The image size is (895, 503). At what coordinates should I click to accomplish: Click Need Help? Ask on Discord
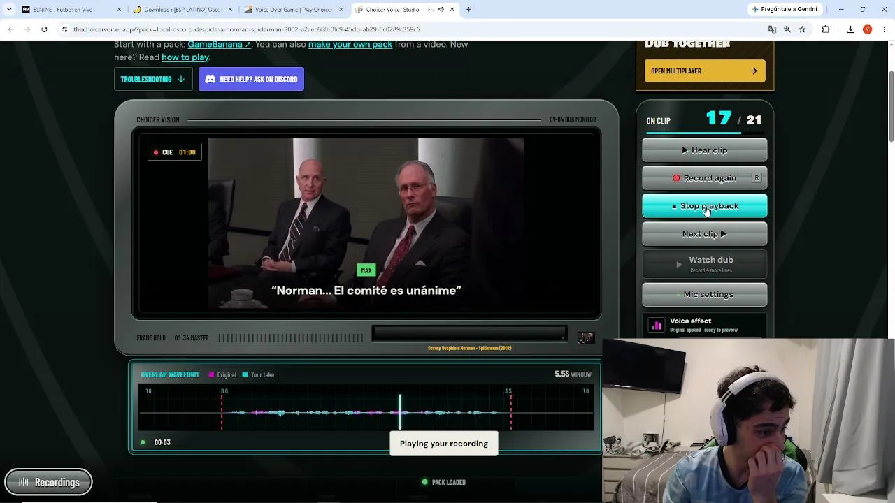251,79
